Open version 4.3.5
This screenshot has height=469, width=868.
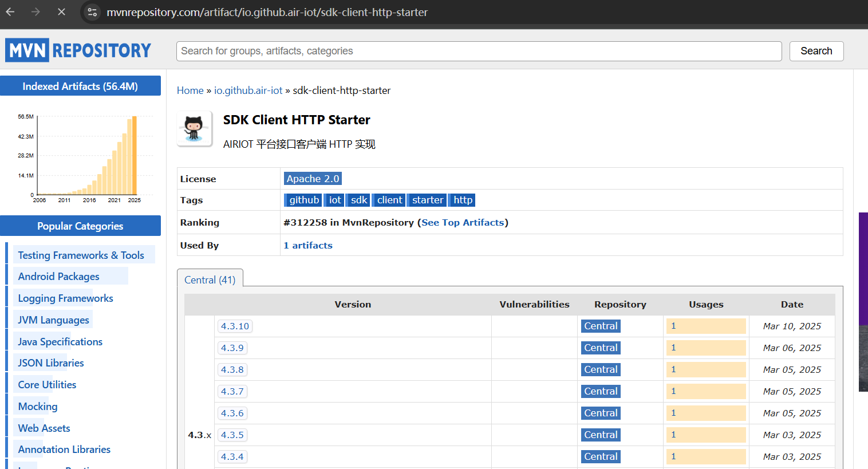232,435
